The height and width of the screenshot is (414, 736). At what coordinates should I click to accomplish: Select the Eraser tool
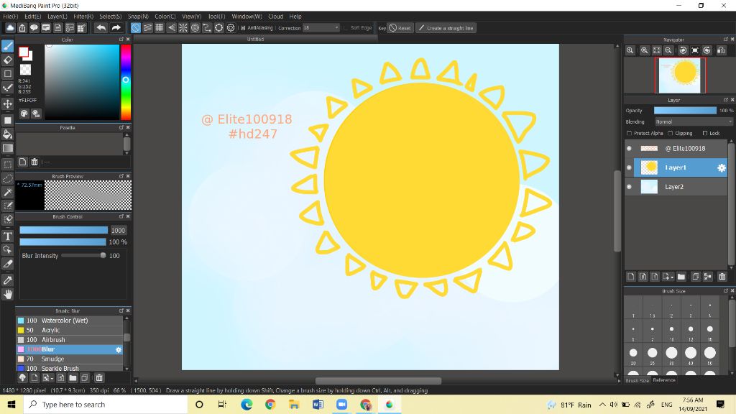coord(8,60)
